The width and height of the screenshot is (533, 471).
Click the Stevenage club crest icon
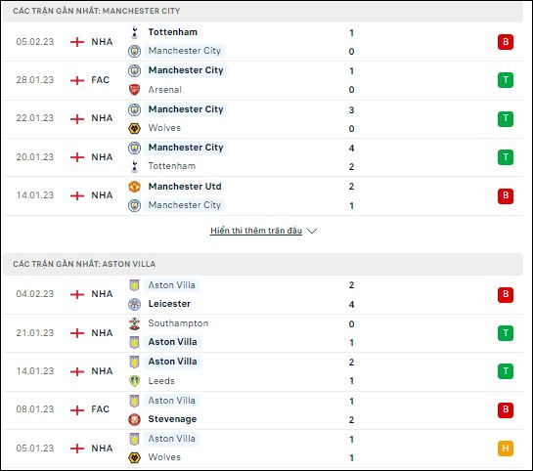pyautogui.click(x=135, y=420)
